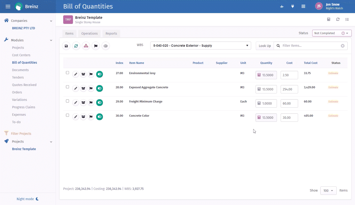Viewport: 355px width, 205px height.
Task: Open the Not Completed status dropdown
Action: coord(332,33)
